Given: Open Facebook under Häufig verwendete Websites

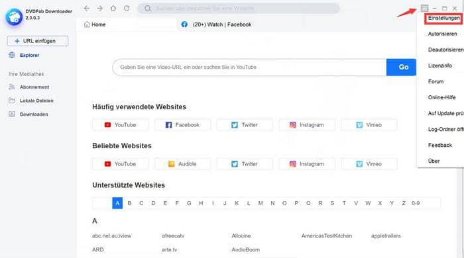Looking at the screenshot, I should (x=182, y=125).
